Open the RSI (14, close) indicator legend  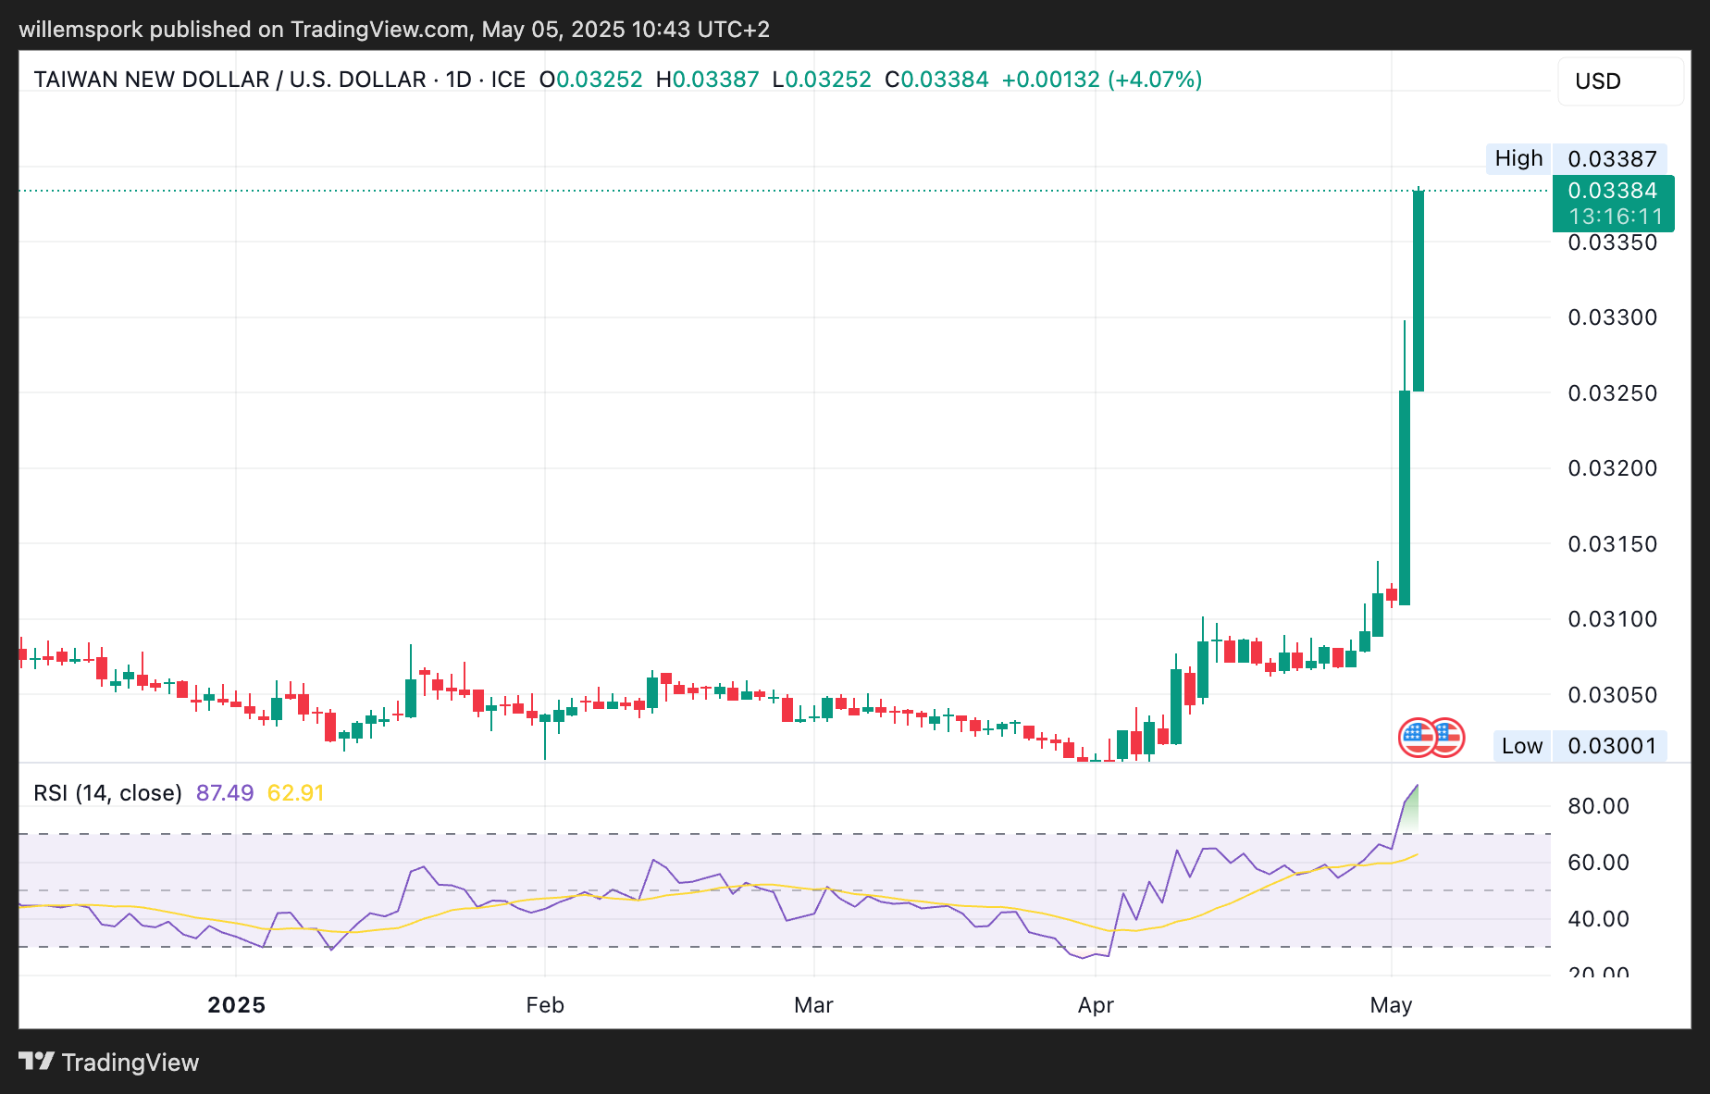[x=107, y=793]
